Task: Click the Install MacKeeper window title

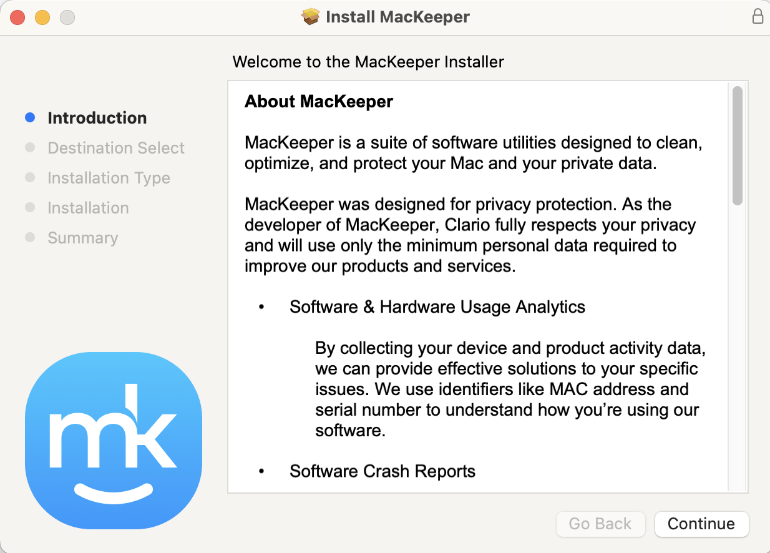Action: pyautogui.click(x=397, y=17)
